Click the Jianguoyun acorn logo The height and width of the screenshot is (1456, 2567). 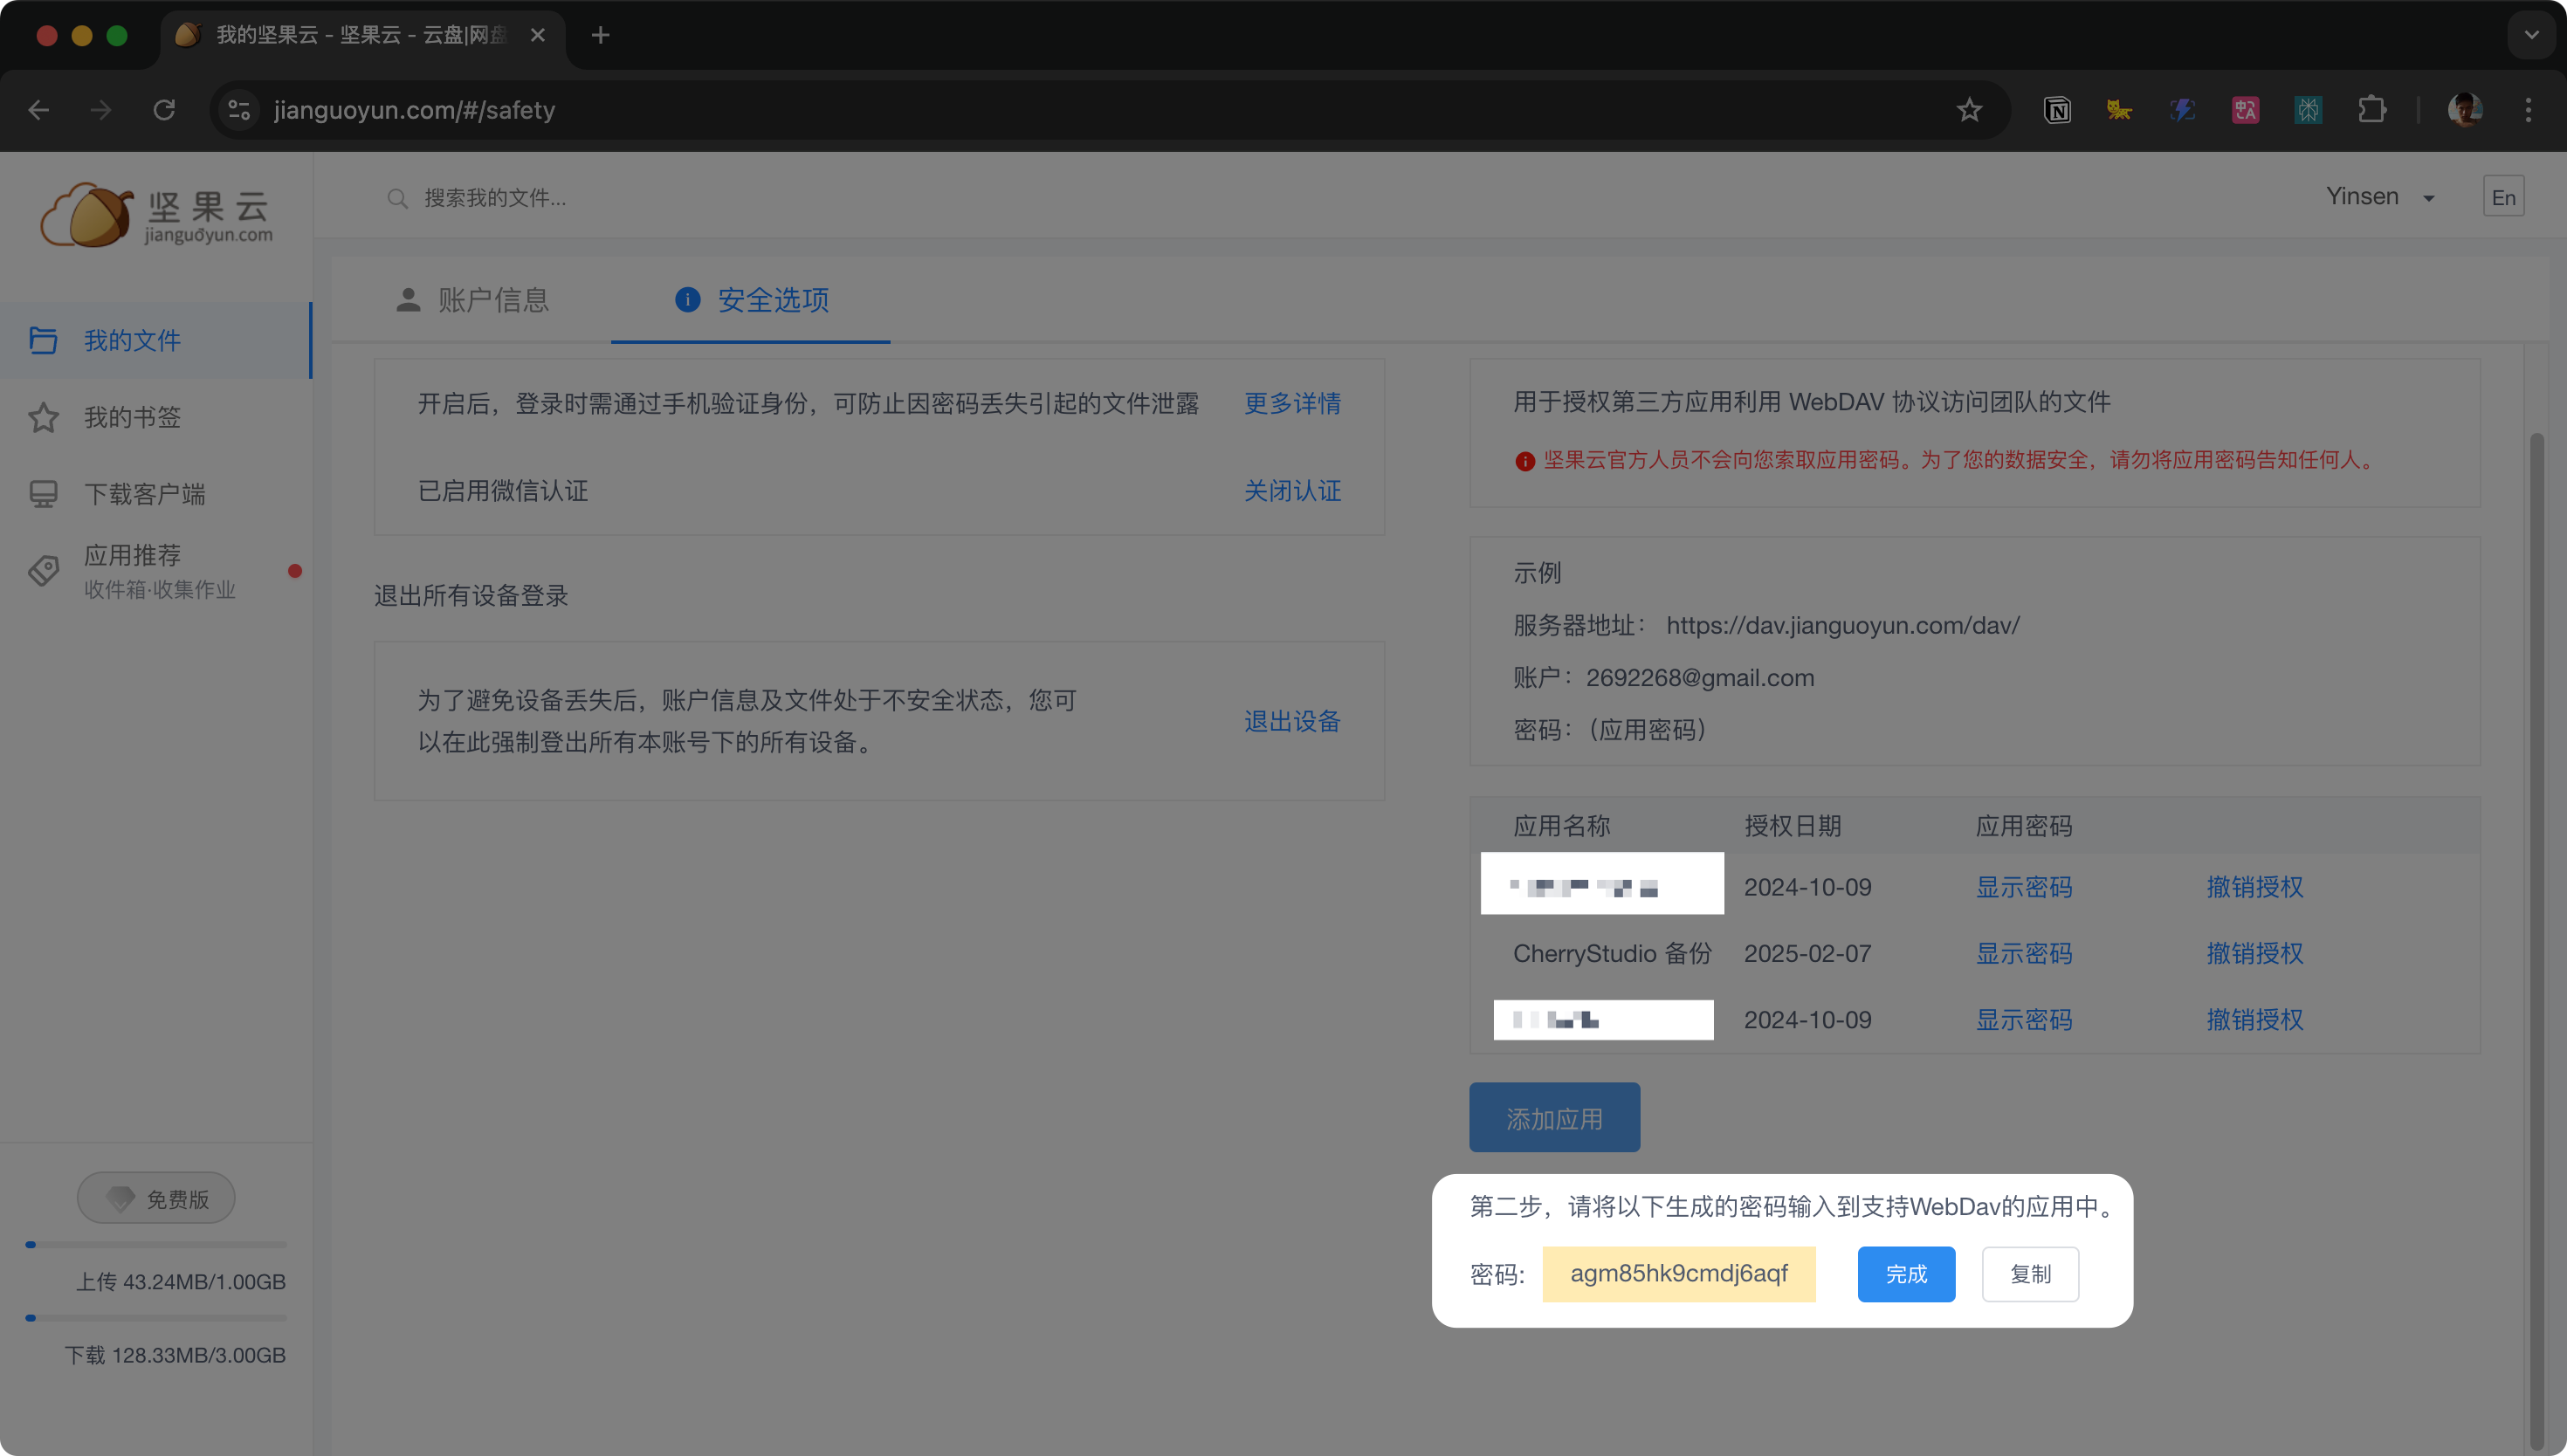click(88, 214)
